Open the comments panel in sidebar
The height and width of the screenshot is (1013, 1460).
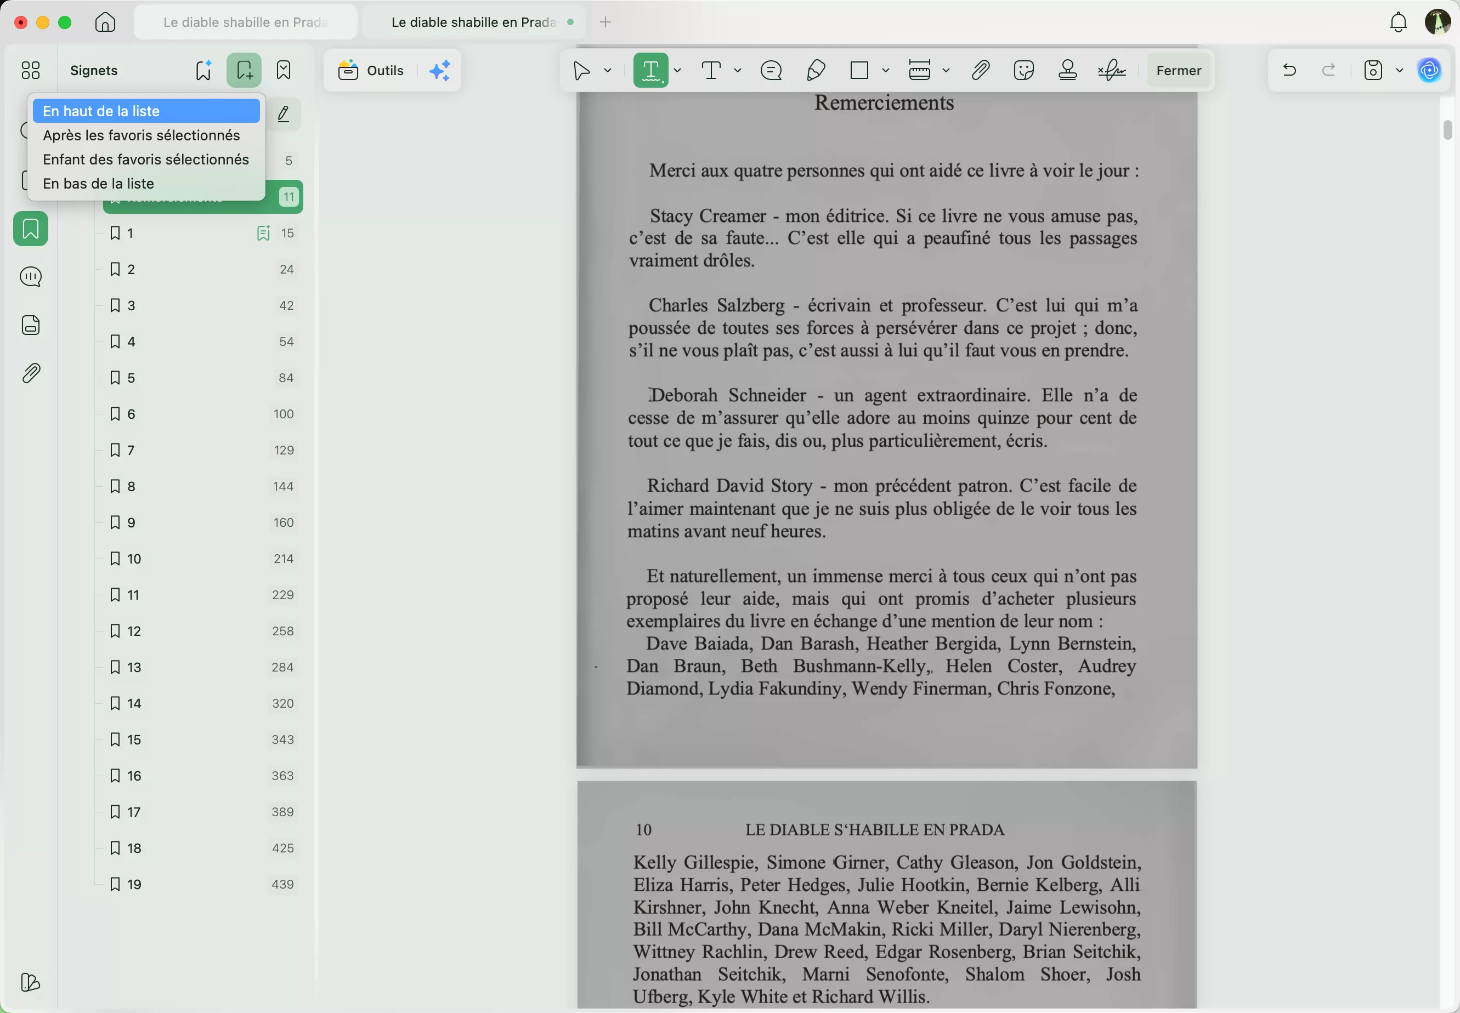[31, 277]
